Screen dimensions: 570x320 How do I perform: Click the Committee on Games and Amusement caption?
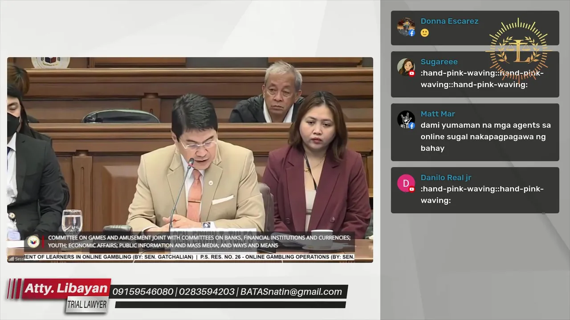(x=199, y=241)
